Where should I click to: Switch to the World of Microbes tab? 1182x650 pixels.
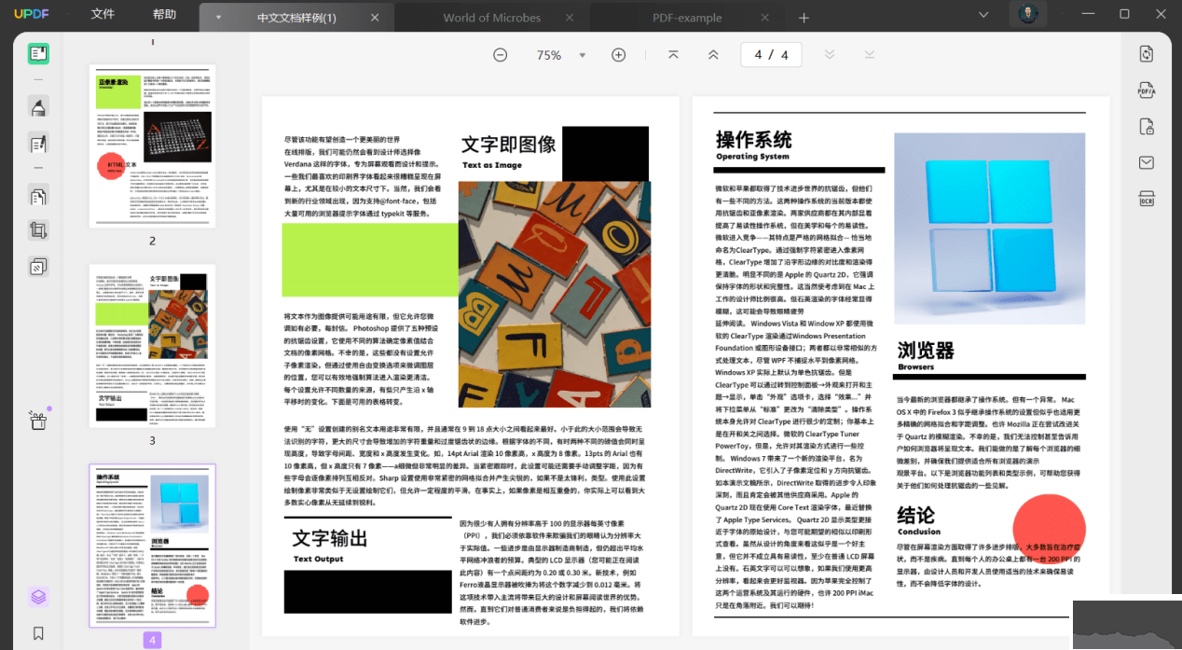click(x=491, y=17)
